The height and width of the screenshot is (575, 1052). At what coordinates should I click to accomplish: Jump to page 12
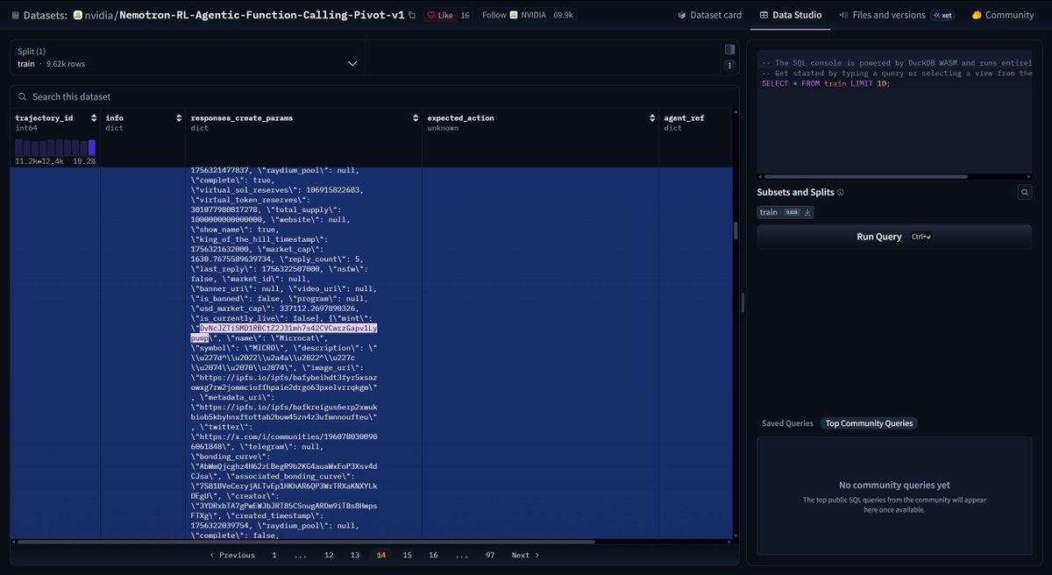[x=329, y=555]
